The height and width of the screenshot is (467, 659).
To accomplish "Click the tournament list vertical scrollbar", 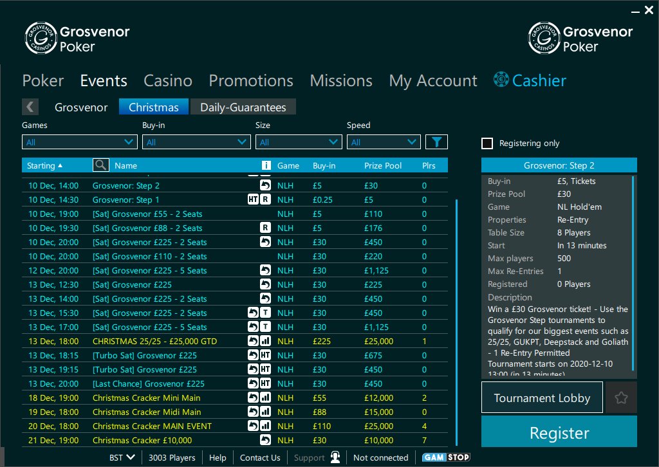I will (x=457, y=322).
